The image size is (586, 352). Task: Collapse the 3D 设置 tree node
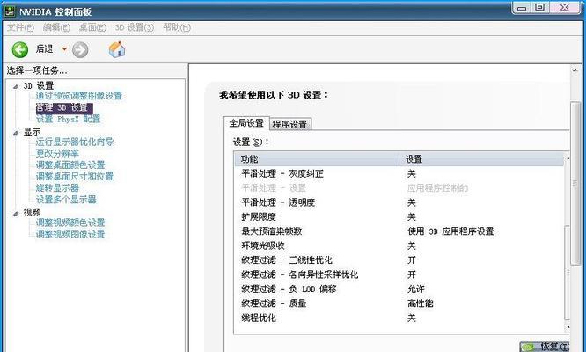click(x=15, y=87)
